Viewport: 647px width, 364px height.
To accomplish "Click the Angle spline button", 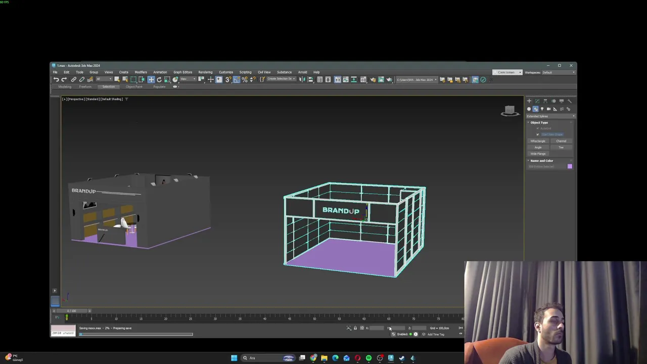I will pos(538,147).
